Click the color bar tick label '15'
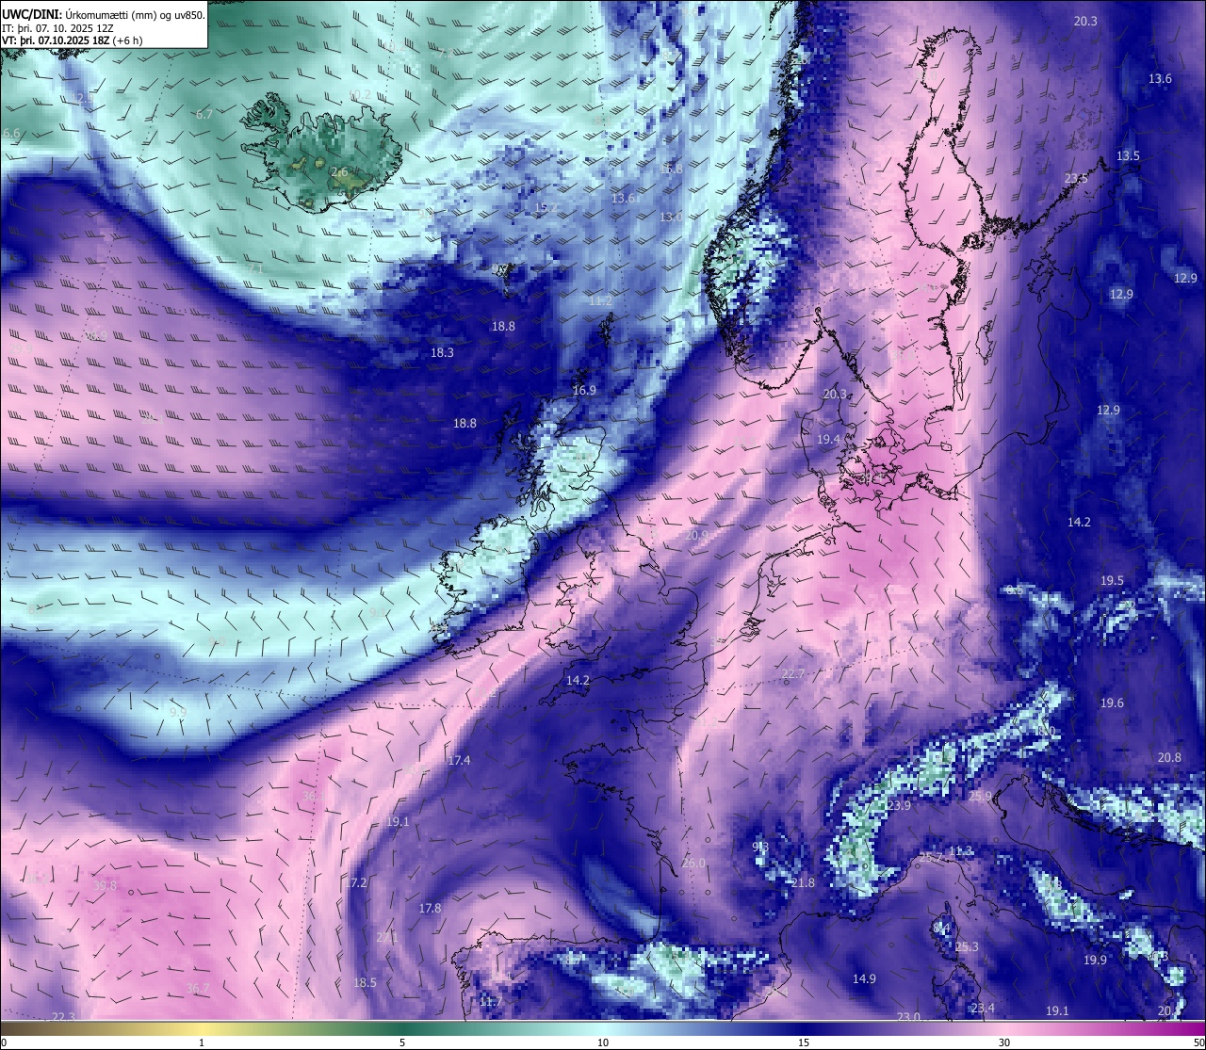Screen dimensions: 1206x1050 tap(804, 1042)
